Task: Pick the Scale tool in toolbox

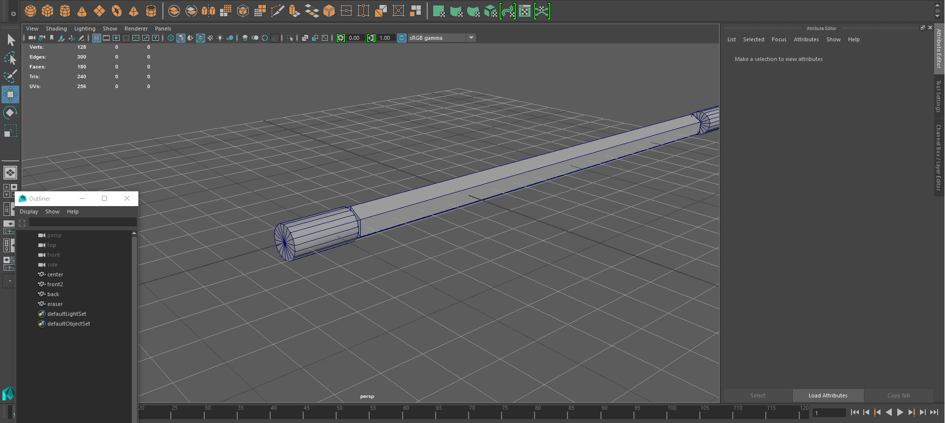Action: click(x=10, y=131)
